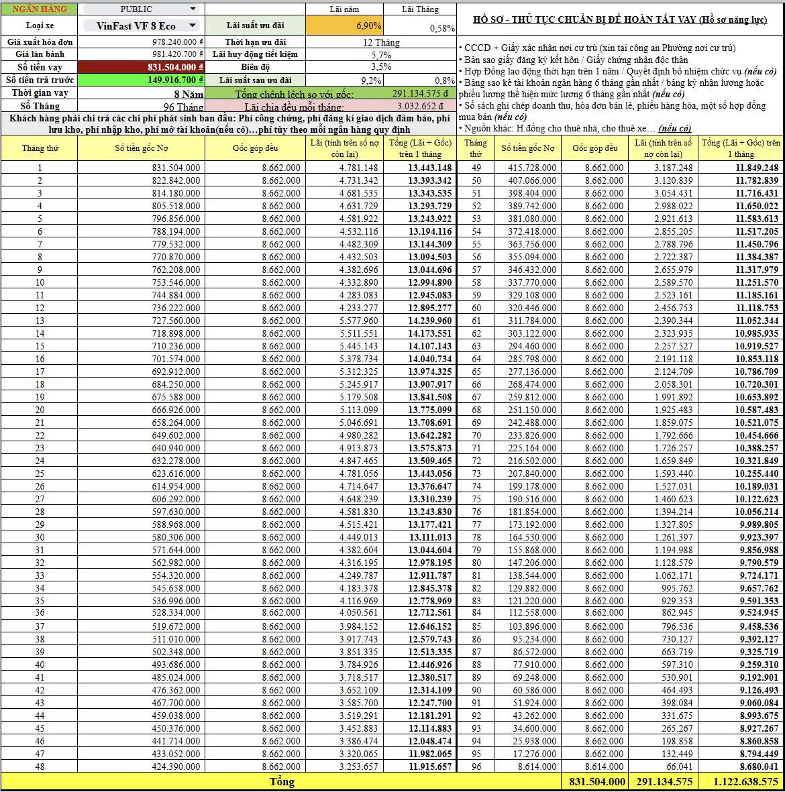Click the Khách hàng phải chi trả note
785x792 pixels.
229,124
